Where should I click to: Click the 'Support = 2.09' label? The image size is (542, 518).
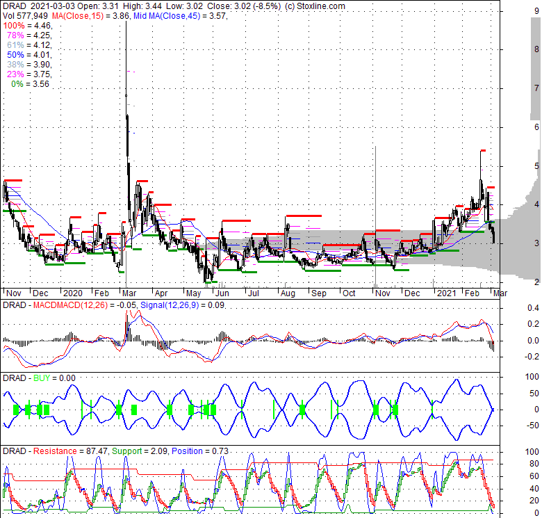[x=140, y=451]
